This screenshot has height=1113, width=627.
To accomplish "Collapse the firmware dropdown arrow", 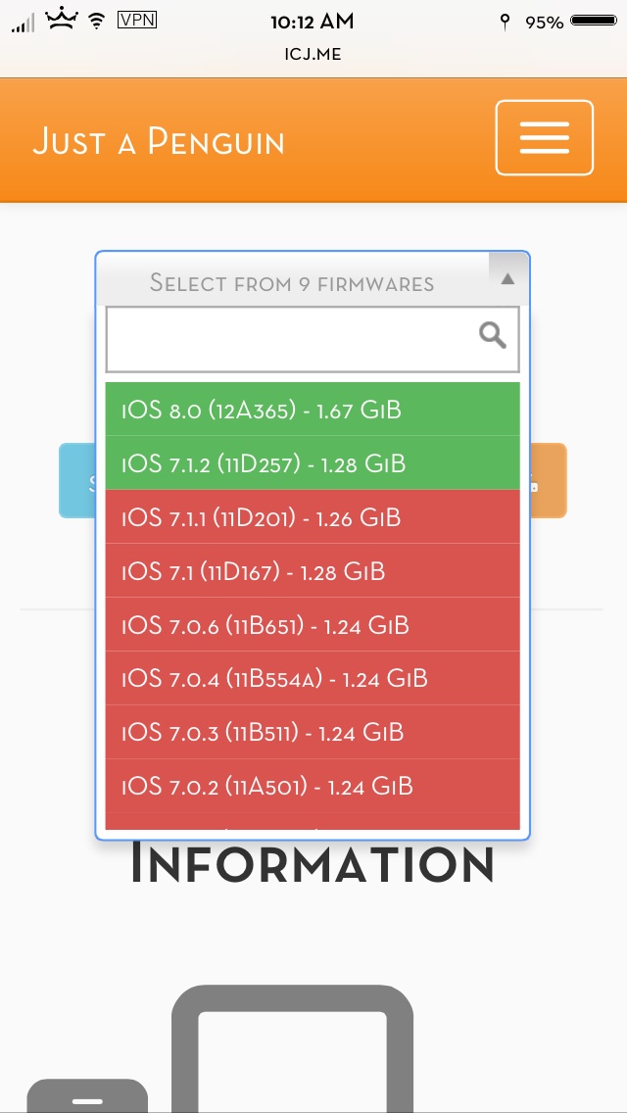I will pos(507,279).
